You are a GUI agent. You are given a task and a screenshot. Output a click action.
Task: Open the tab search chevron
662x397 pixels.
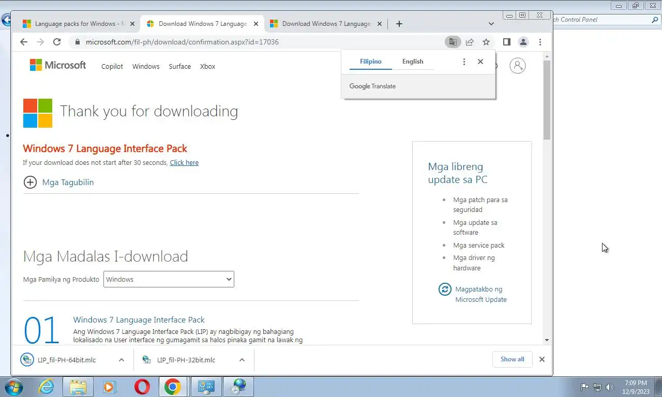[491, 24]
